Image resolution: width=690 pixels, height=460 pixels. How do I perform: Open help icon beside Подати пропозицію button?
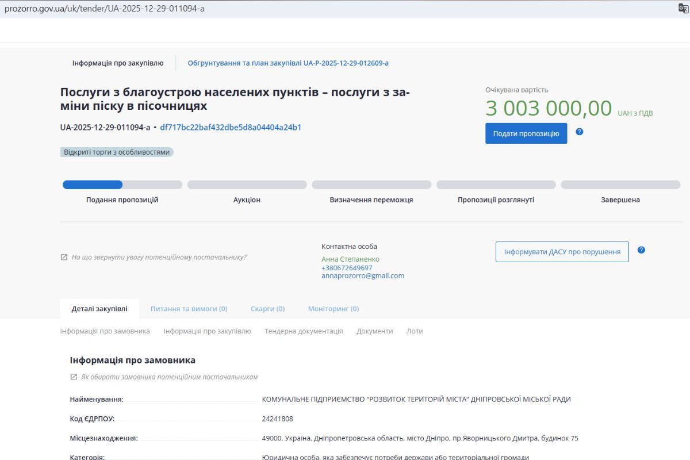[580, 132]
